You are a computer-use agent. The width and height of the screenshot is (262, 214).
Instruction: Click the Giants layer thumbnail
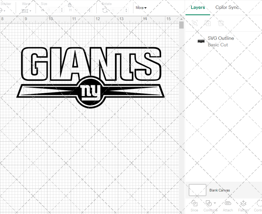pos(201,41)
